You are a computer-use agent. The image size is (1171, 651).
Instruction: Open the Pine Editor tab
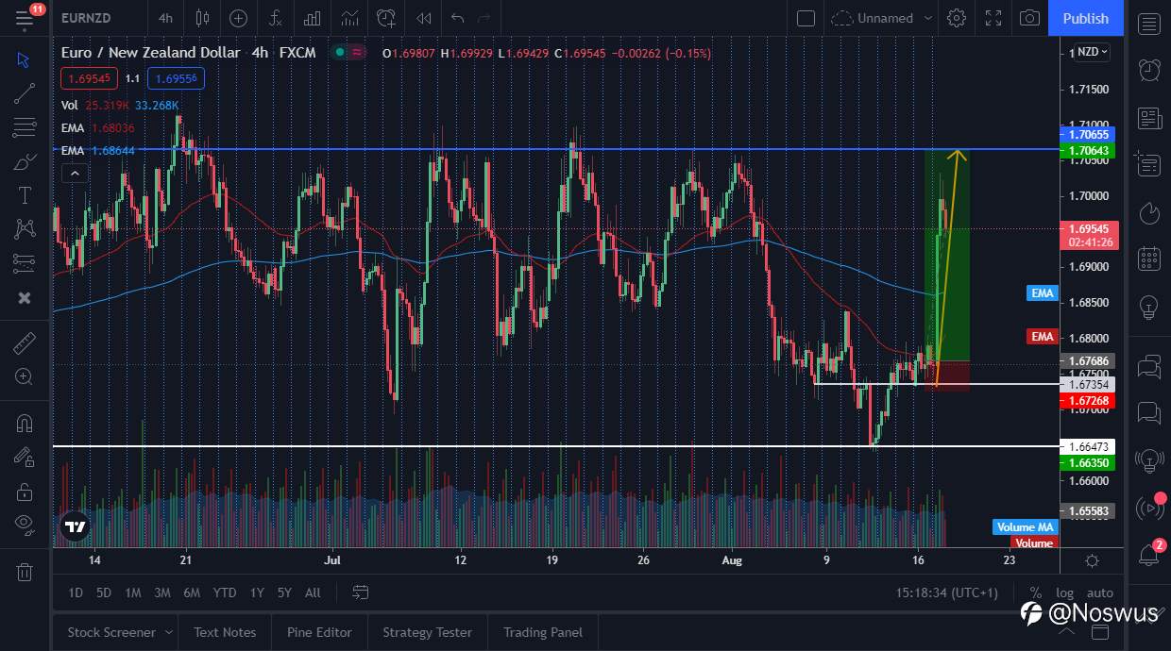tap(319, 632)
